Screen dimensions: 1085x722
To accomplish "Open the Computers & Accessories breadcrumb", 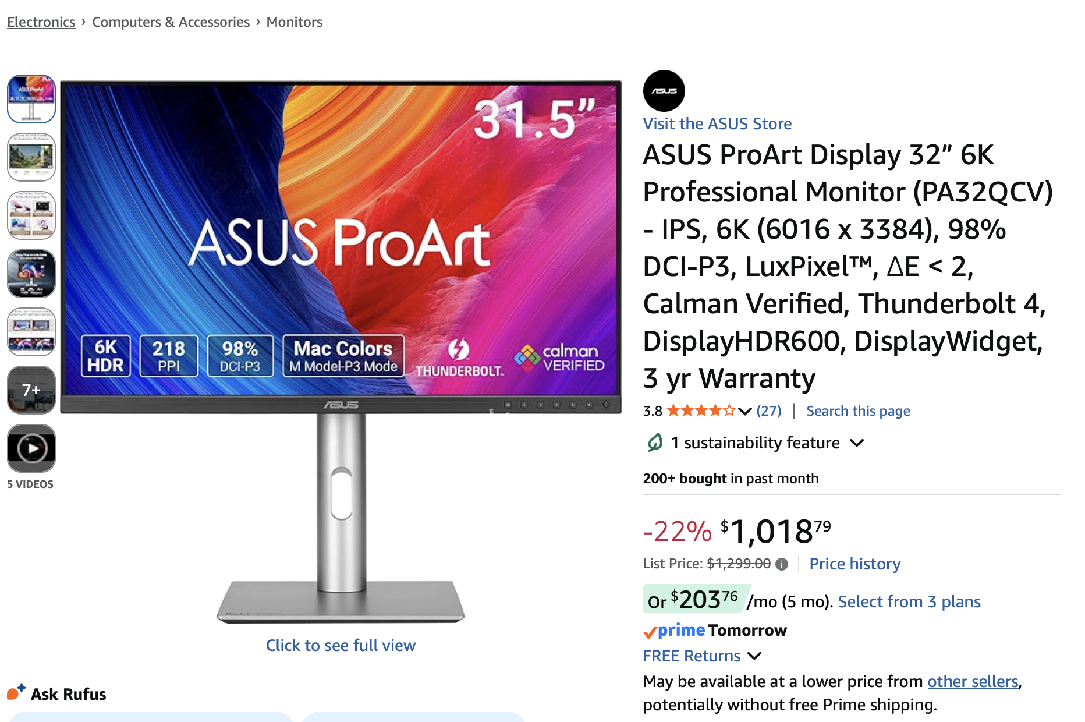I will pos(171,22).
